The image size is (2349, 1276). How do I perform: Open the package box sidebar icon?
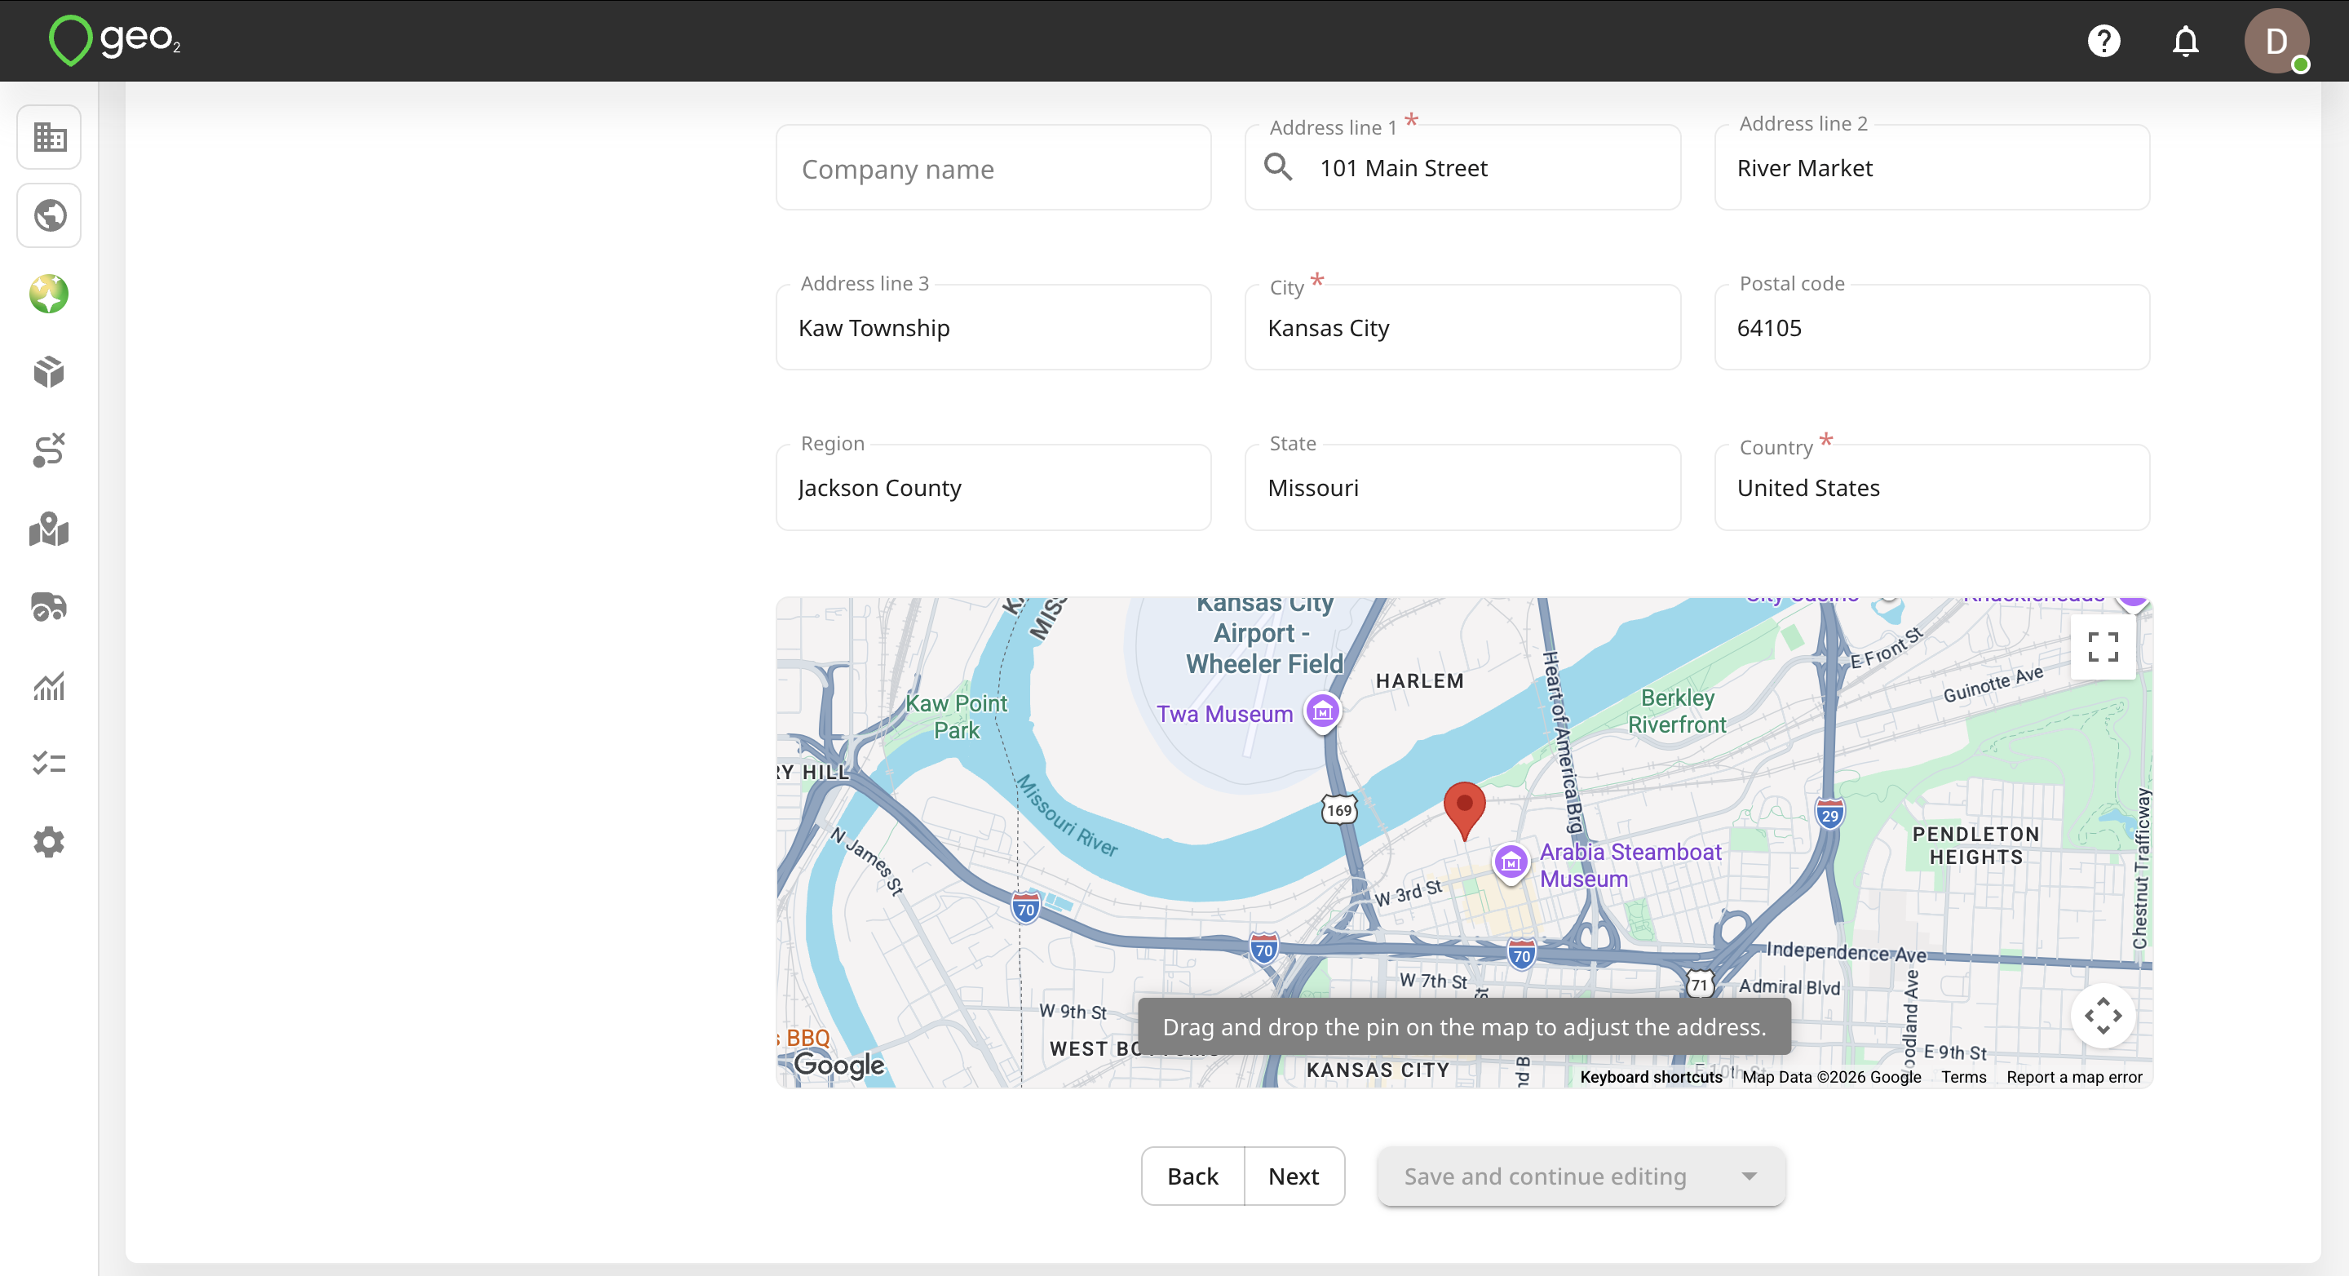pos(49,372)
